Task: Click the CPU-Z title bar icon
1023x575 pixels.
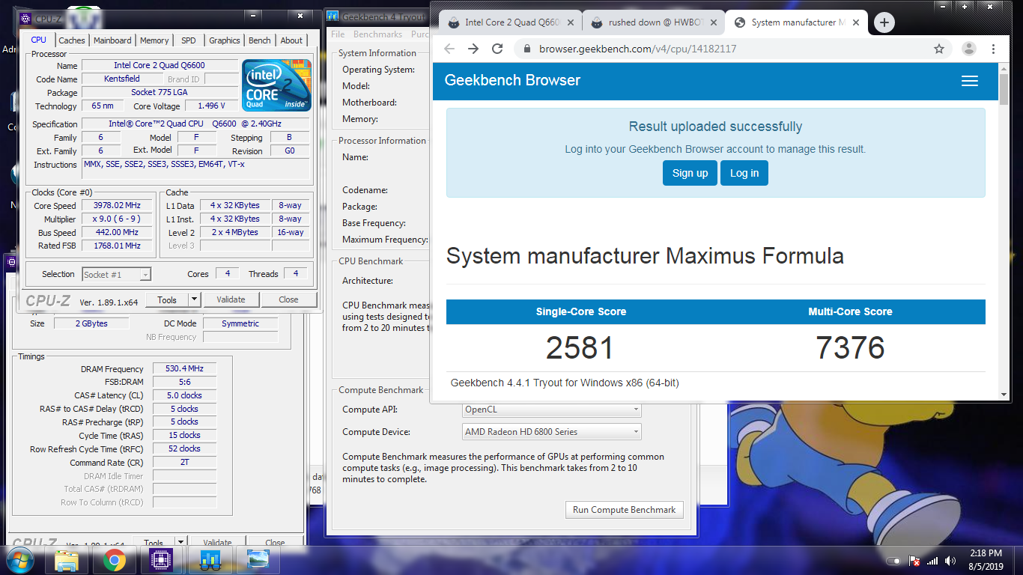Action: tap(26, 18)
